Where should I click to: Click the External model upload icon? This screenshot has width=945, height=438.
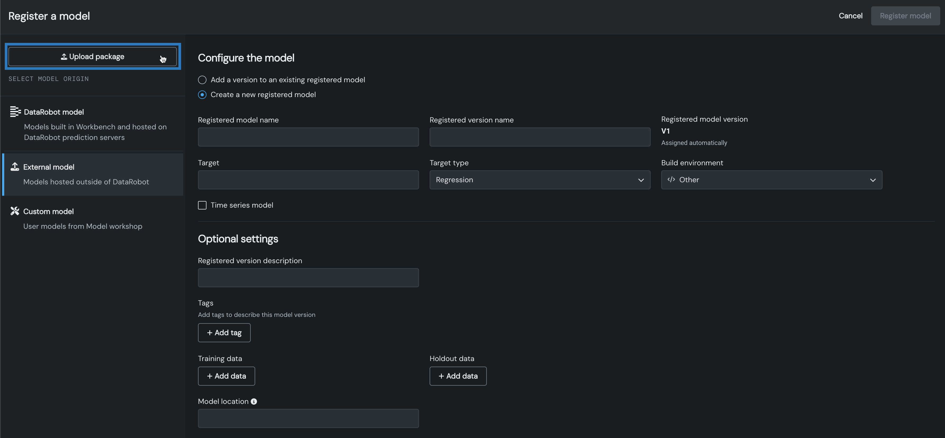tap(15, 167)
